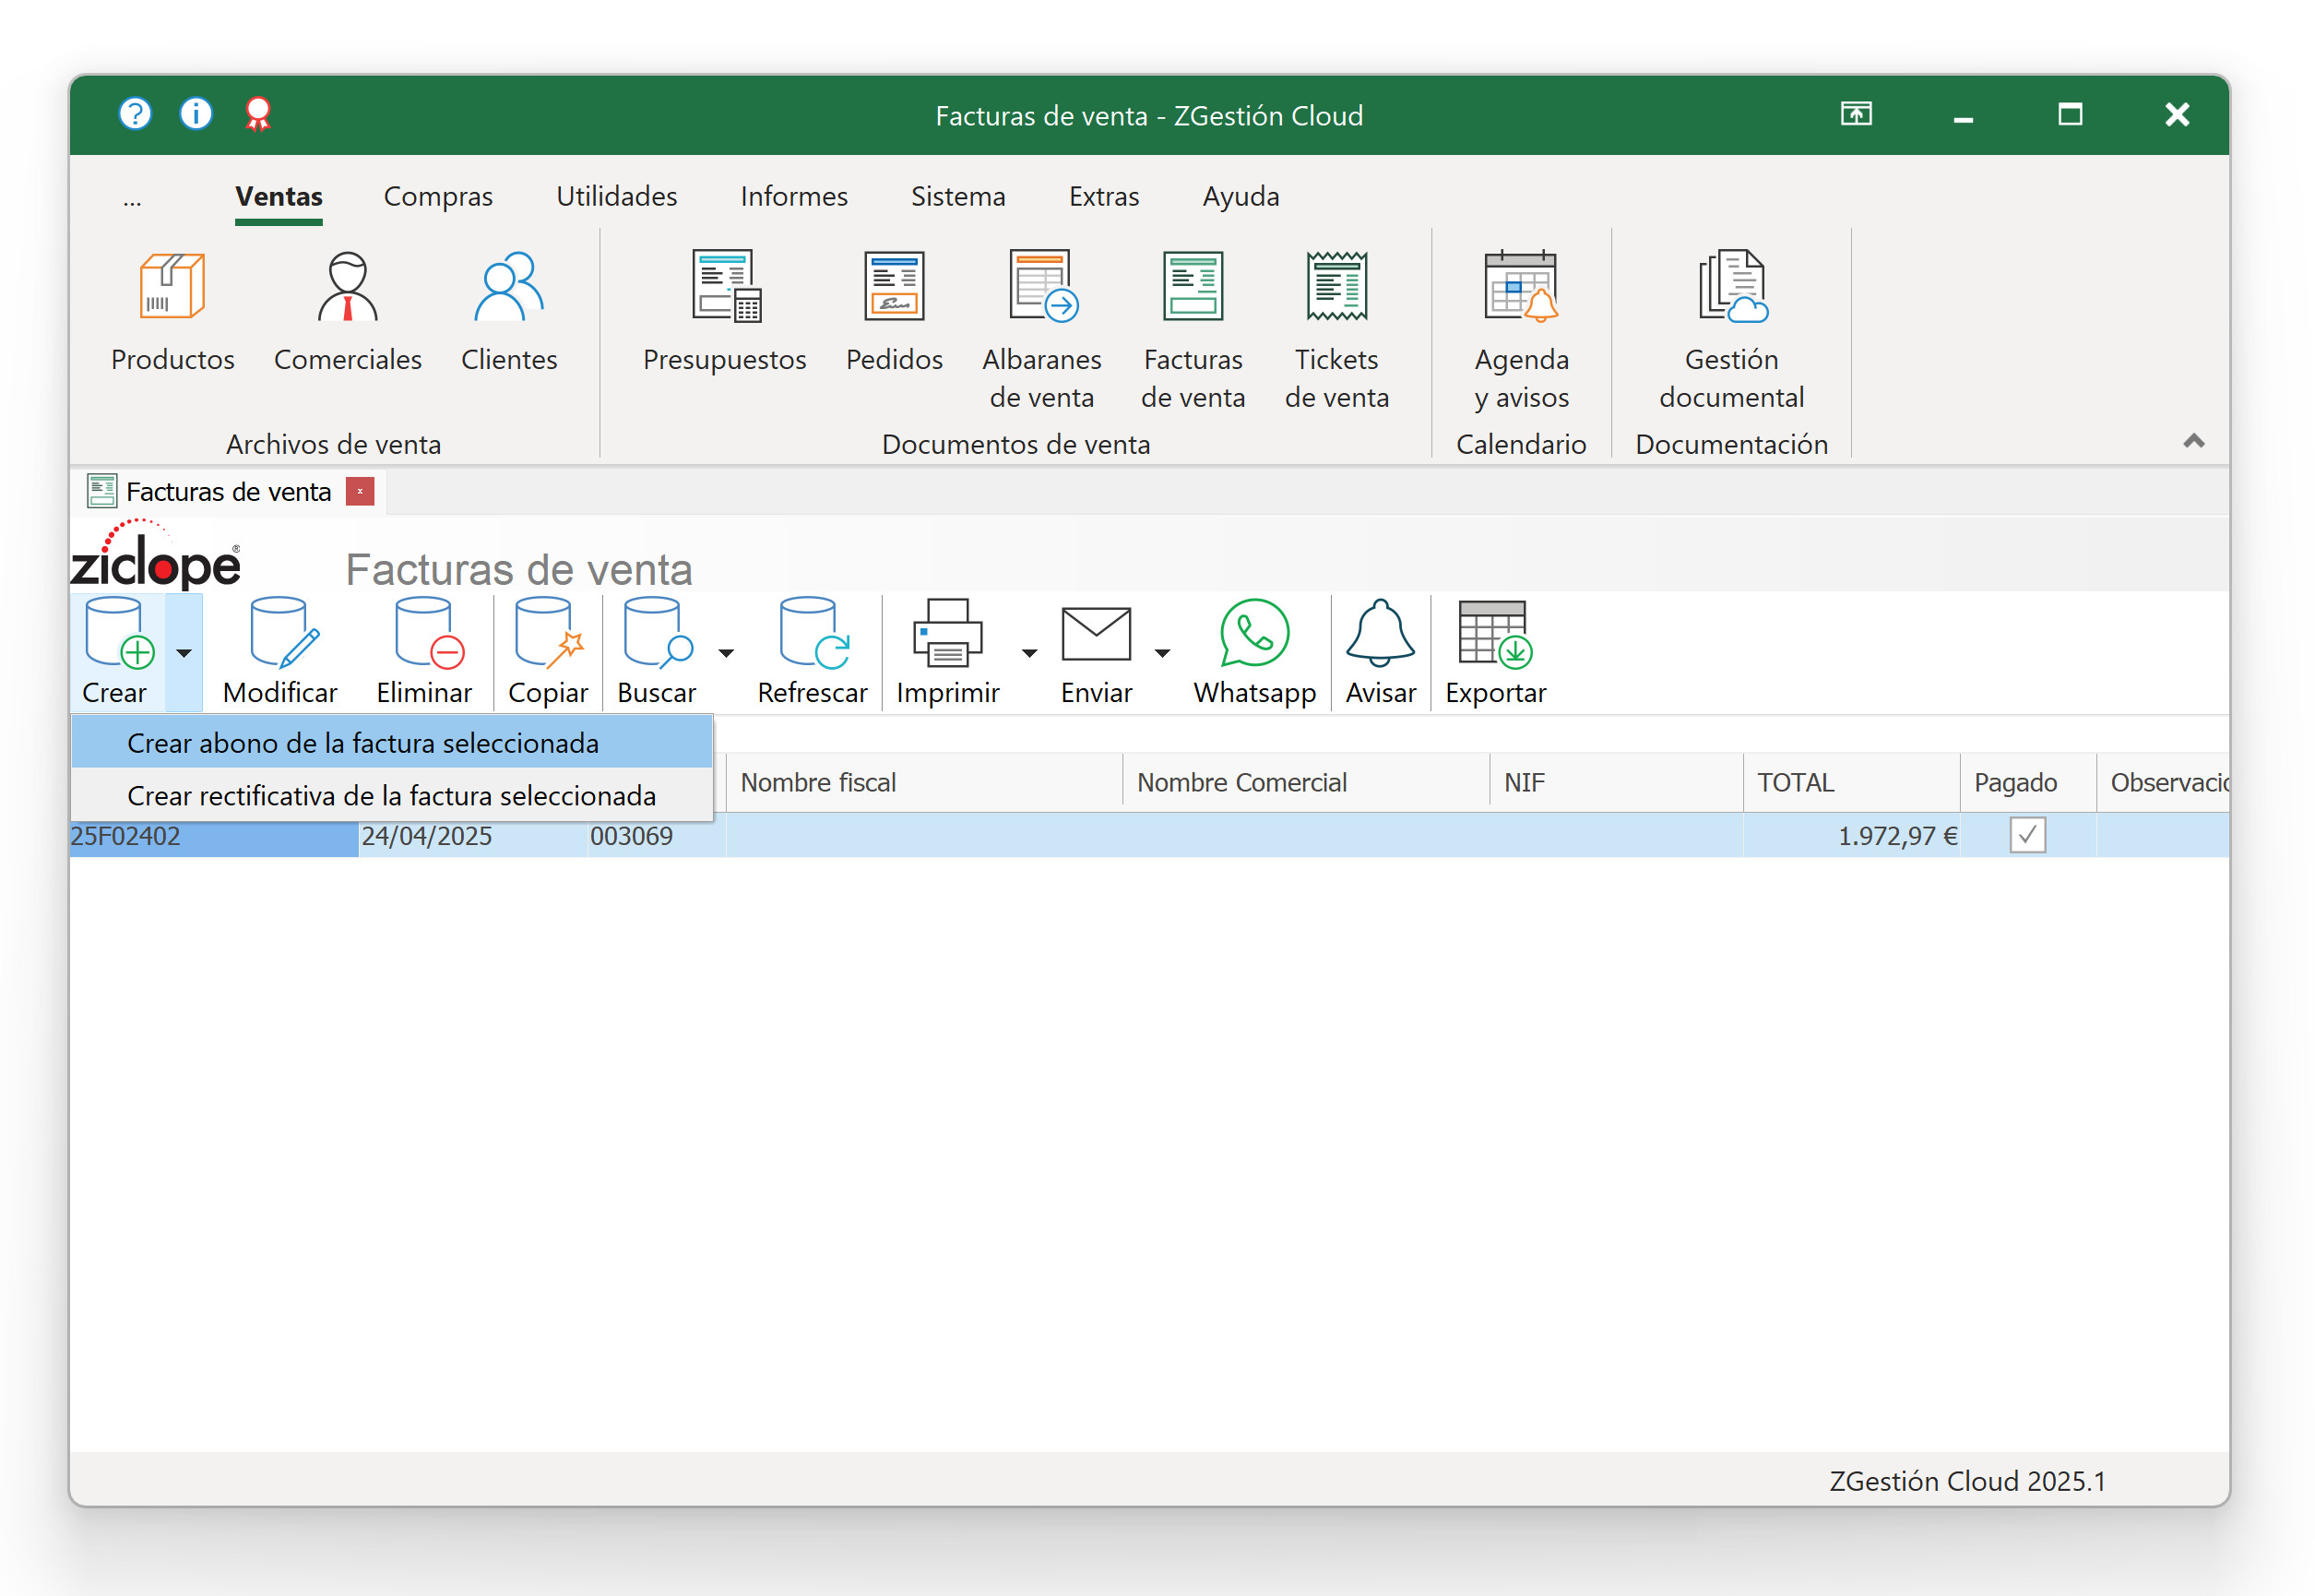2315x1596 pixels.
Task: Open Comerciales from the ribbon
Action: click(x=348, y=313)
